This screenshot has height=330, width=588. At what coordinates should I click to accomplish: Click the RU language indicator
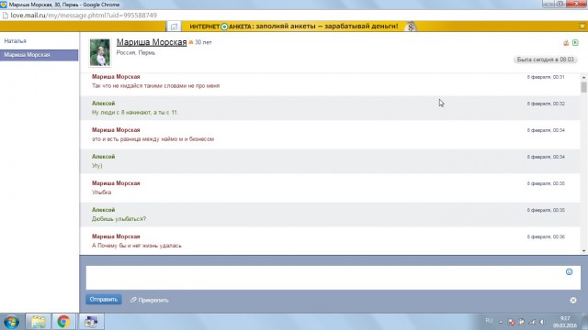pos(489,321)
